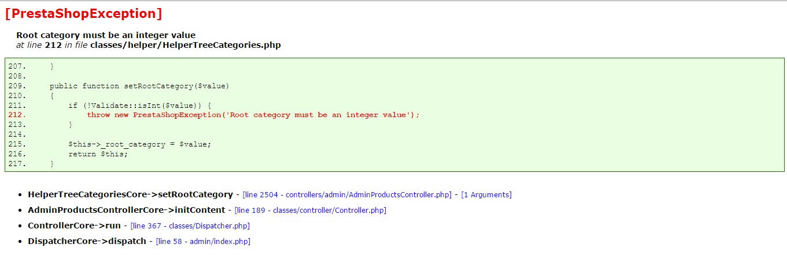Screen dimensions: 787x259
Task: Click ControllerCore->run stack entry
Action: 74,226
